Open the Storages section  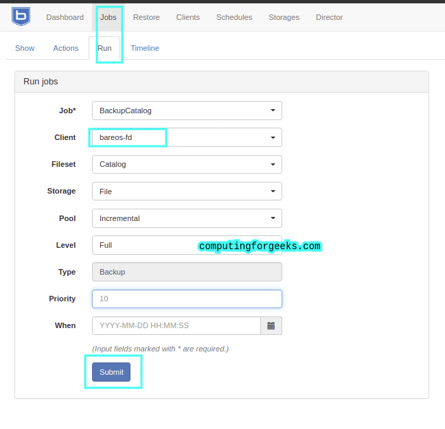point(284,17)
